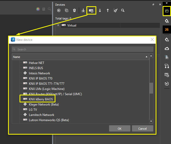Click the Name column sort arrow

(x=146, y=57)
